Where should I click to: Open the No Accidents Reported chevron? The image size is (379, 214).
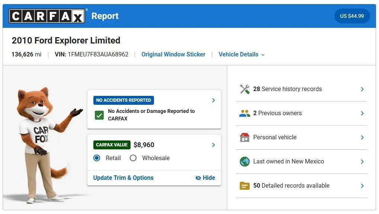click(213, 100)
